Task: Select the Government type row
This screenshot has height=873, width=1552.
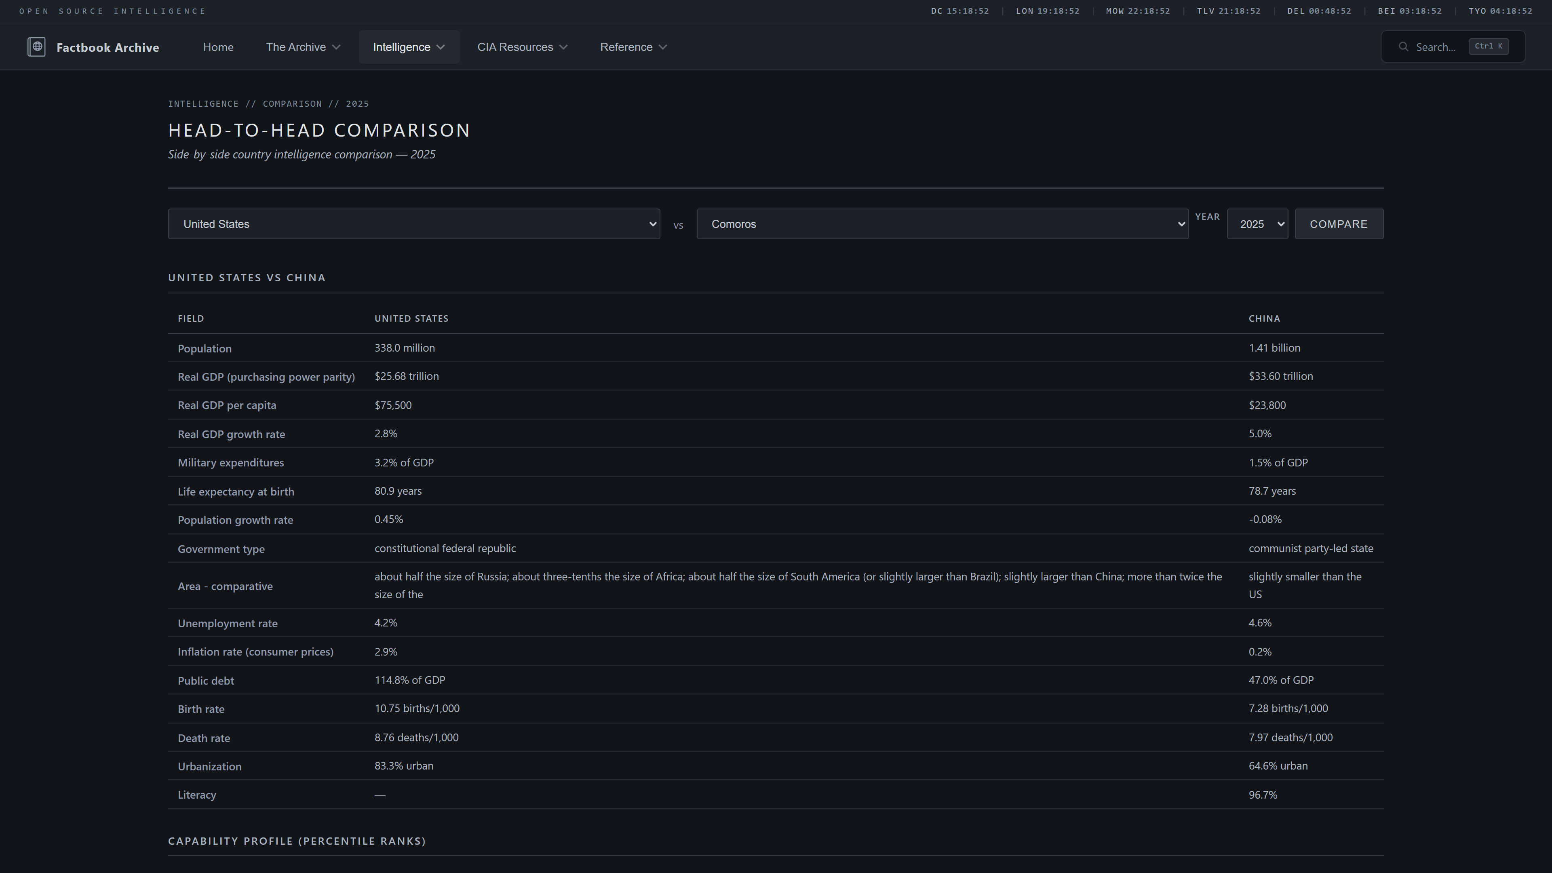Action: pyautogui.click(x=221, y=549)
